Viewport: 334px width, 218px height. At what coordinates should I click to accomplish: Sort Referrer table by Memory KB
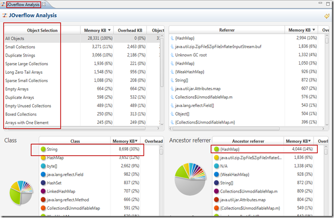301,30
